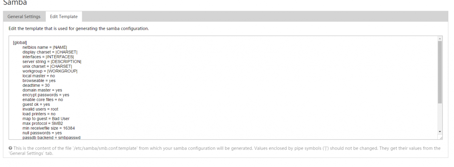Place cursor on the [global] line
454x167 pixels.
pos(20,42)
